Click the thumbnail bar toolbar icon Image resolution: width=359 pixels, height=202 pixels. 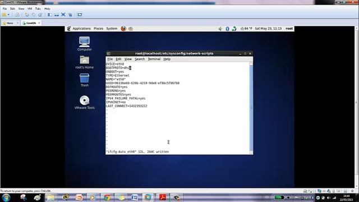point(56,15)
